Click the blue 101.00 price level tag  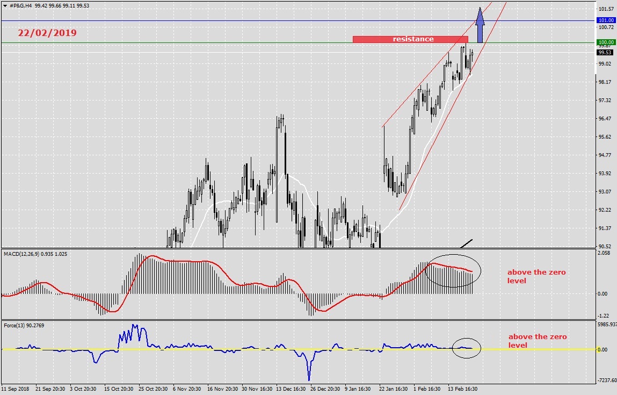coord(606,20)
